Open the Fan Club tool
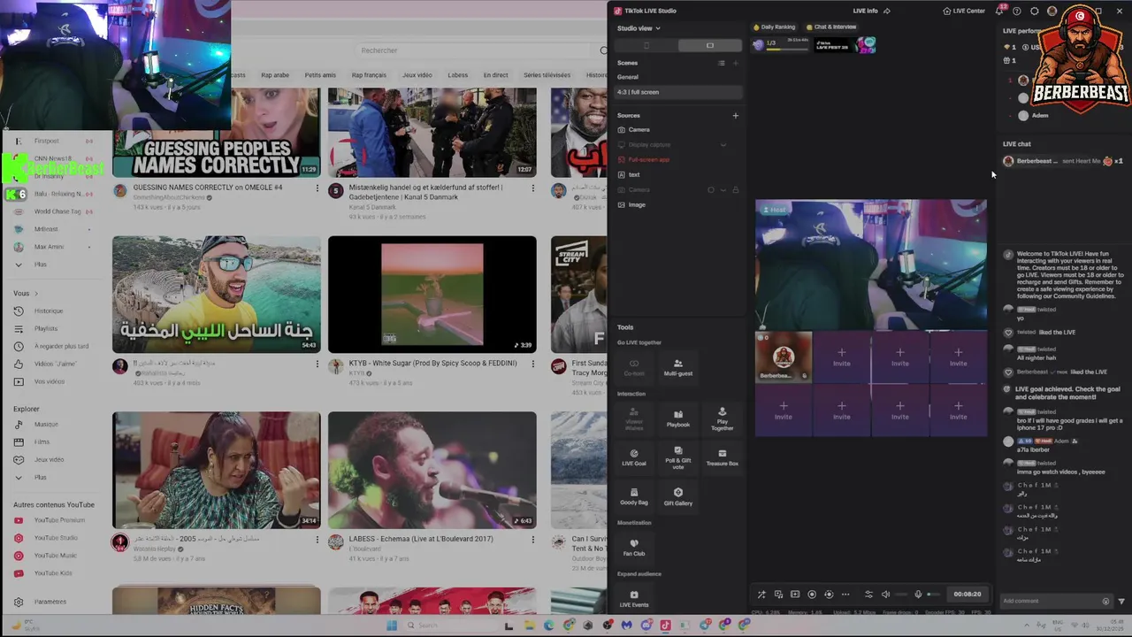The image size is (1132, 637). 634,548
